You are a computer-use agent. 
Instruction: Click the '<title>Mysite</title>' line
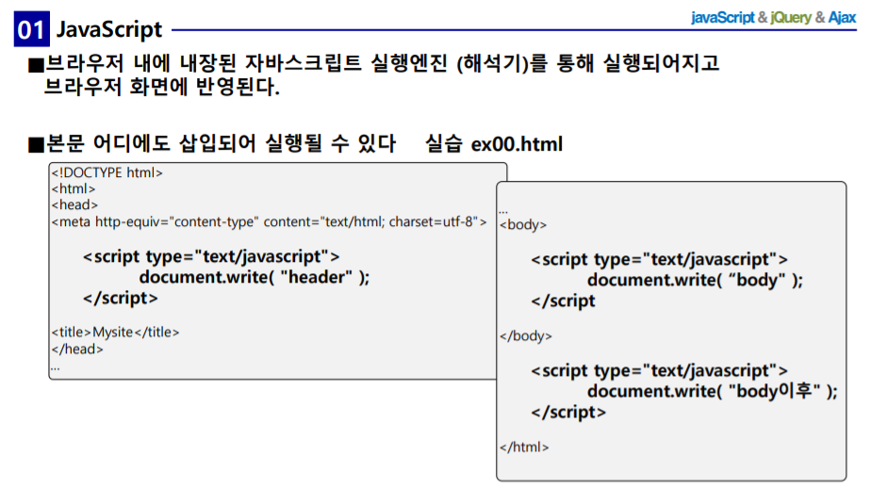116,332
